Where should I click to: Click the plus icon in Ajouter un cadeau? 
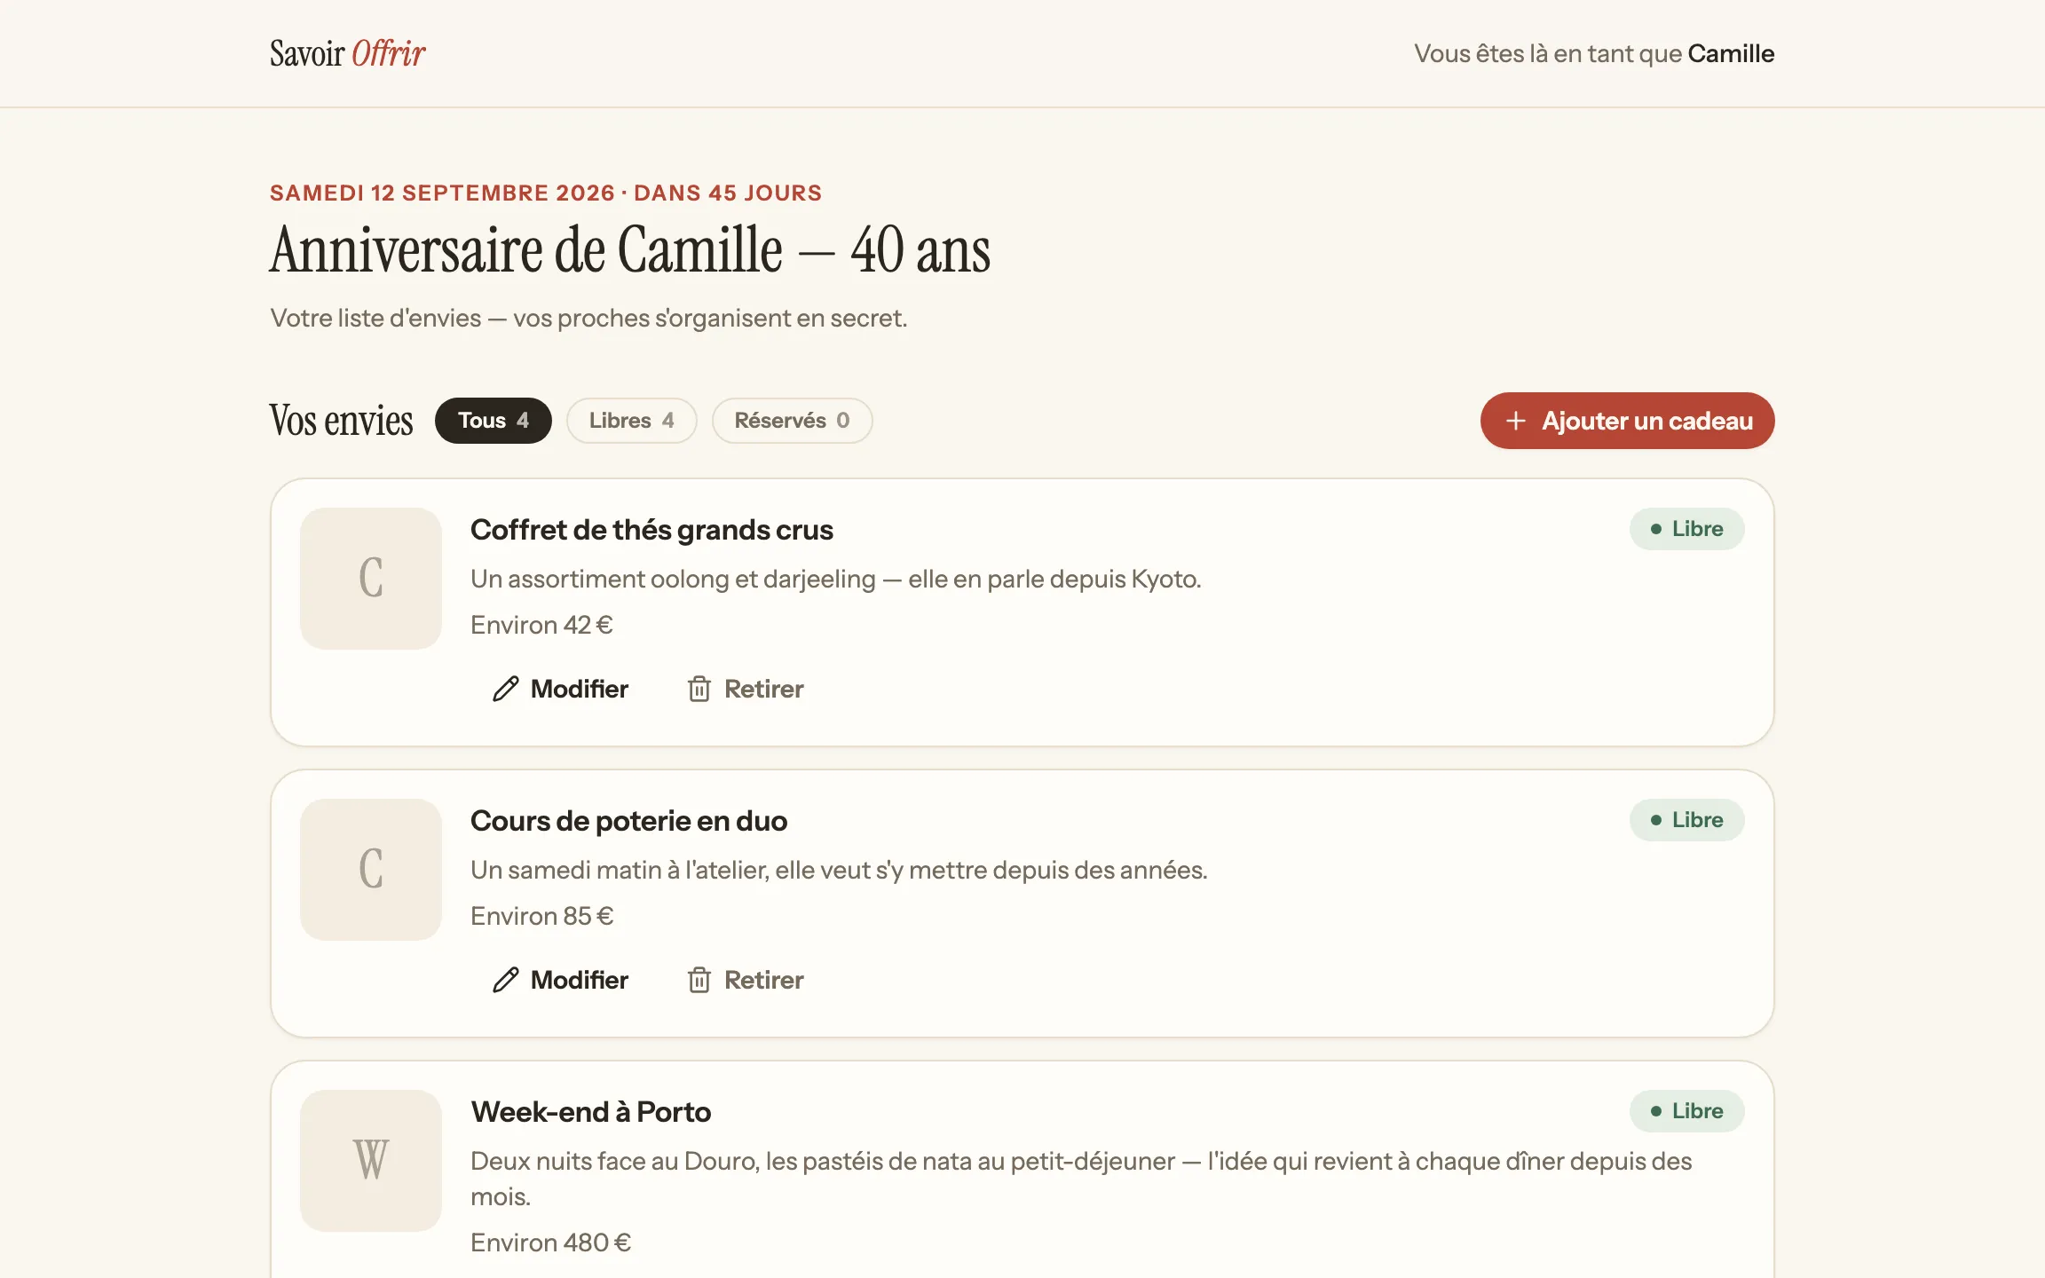point(1516,421)
